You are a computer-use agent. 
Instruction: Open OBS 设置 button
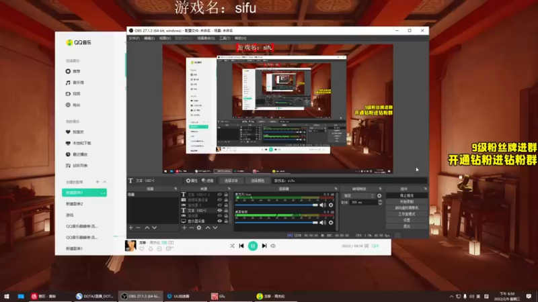coord(407,220)
